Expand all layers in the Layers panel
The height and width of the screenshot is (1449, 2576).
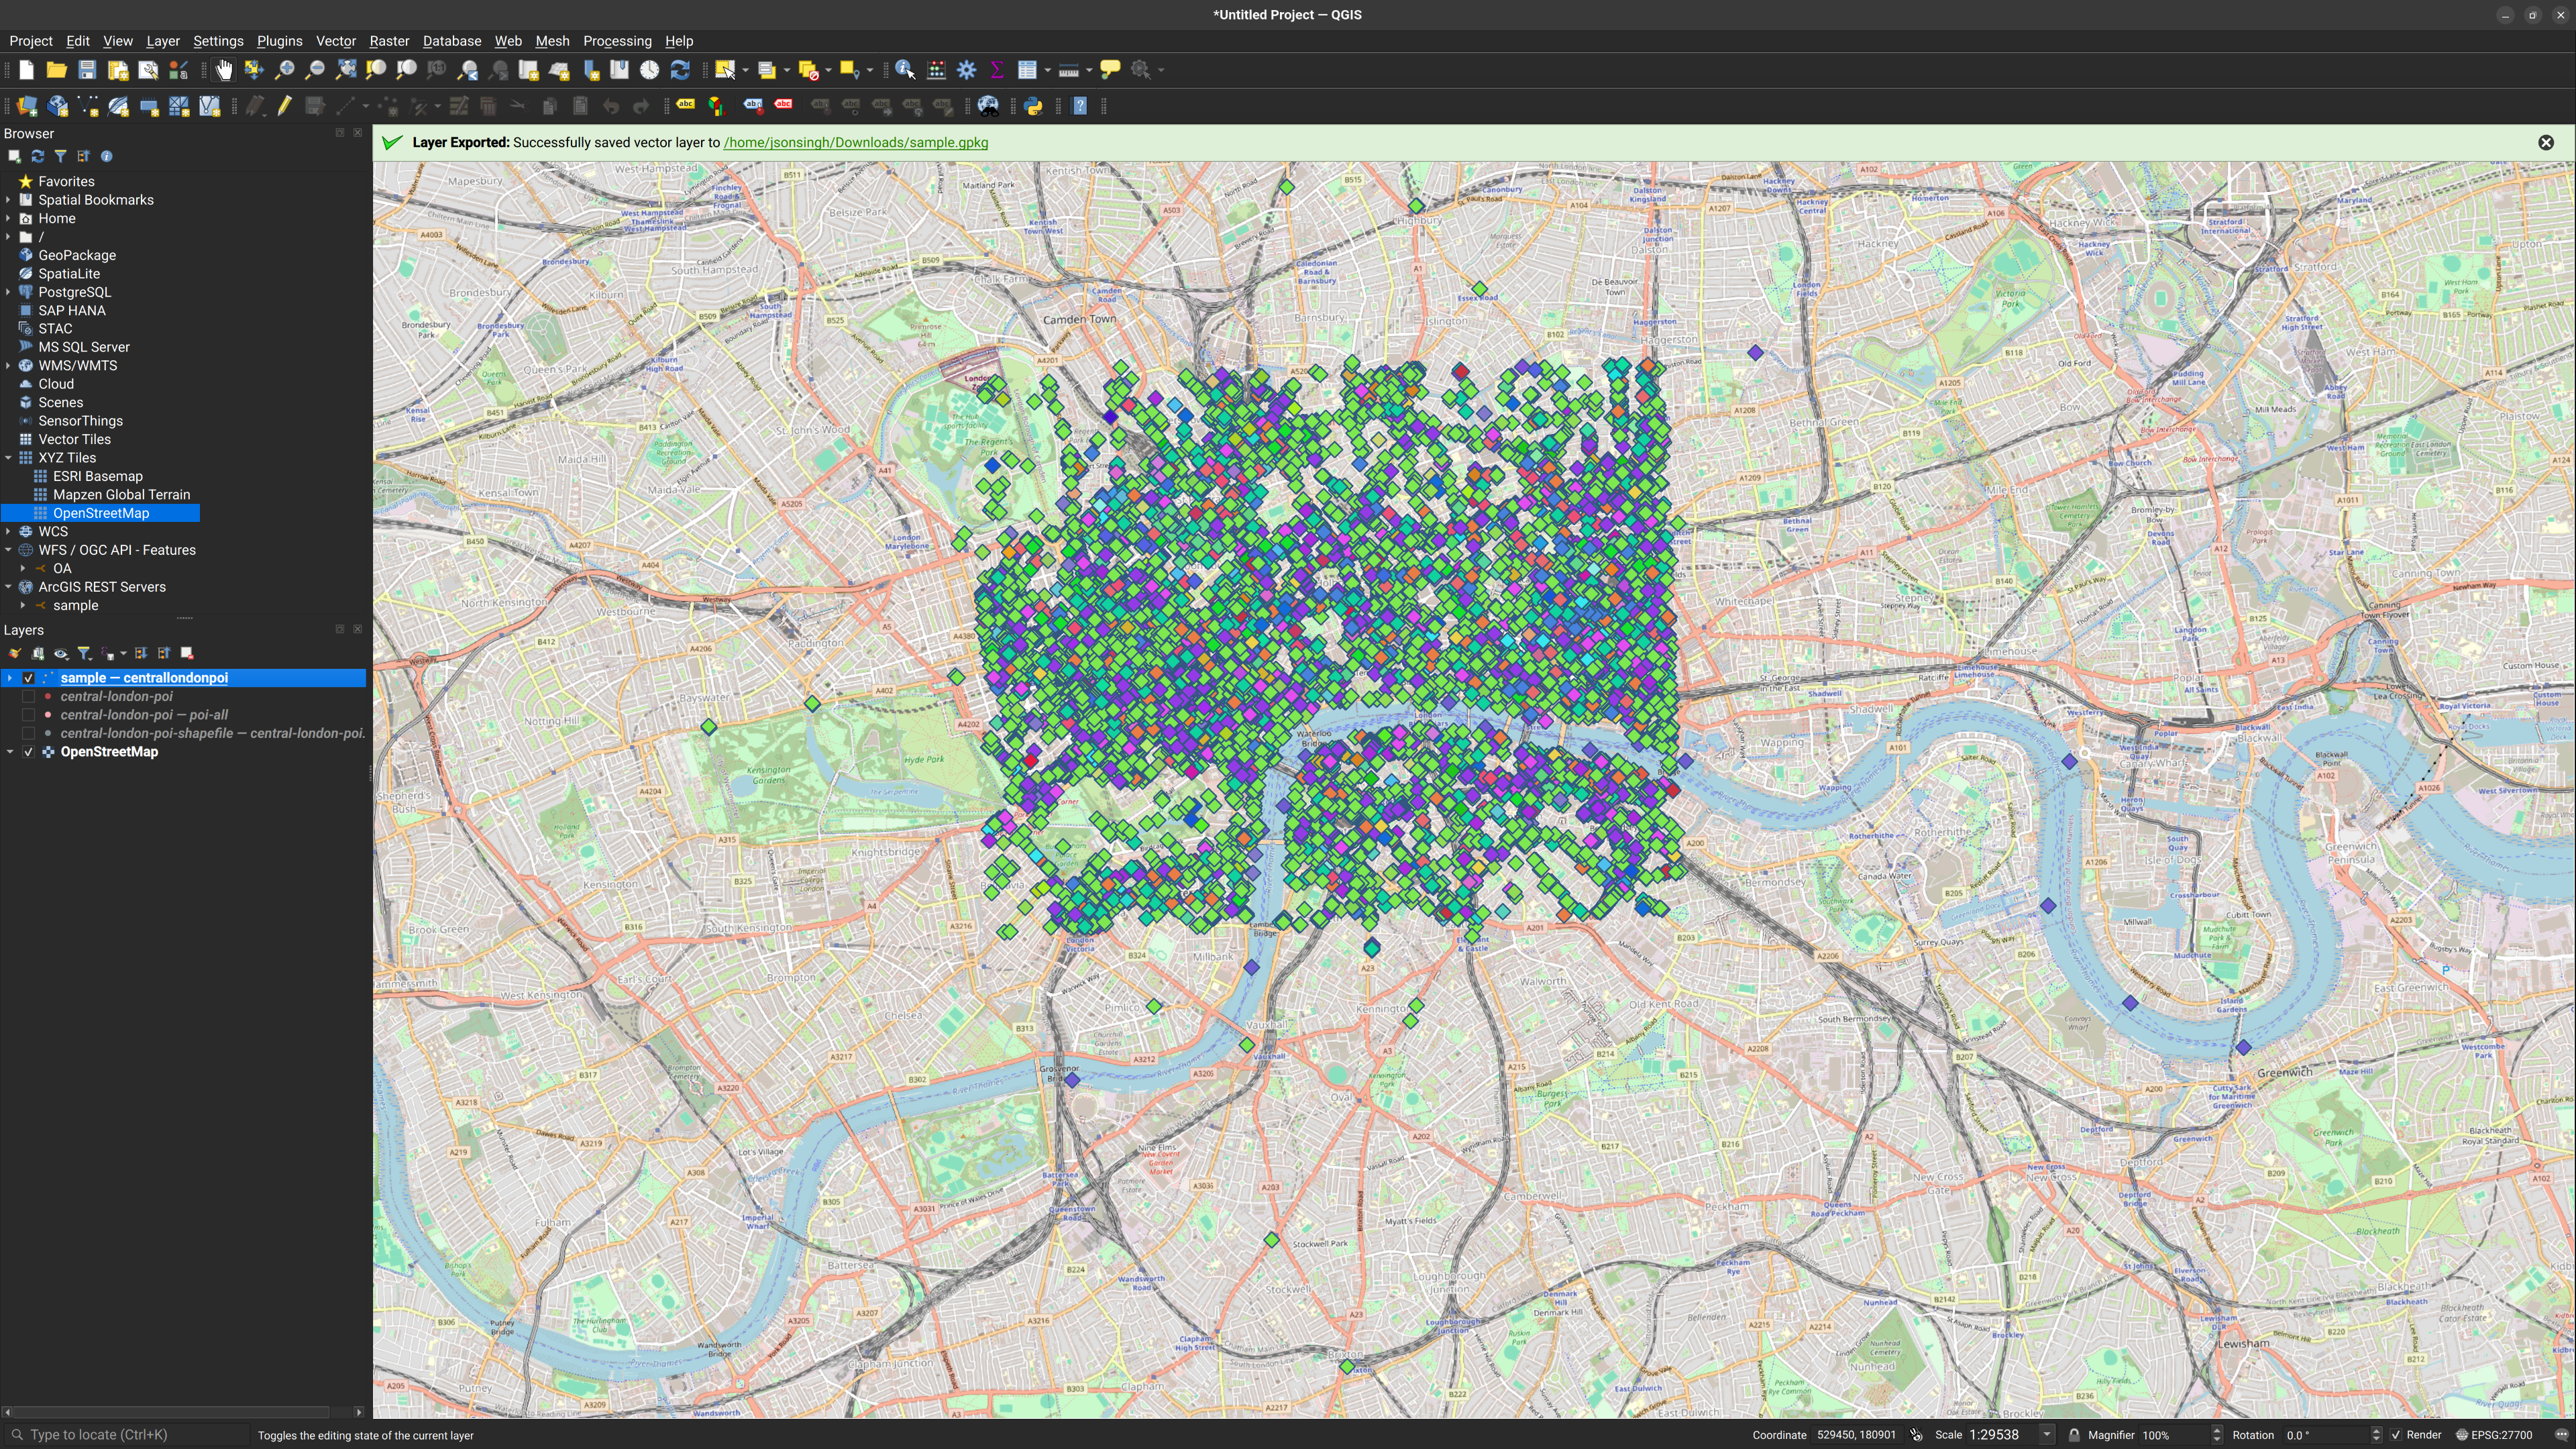(x=141, y=654)
